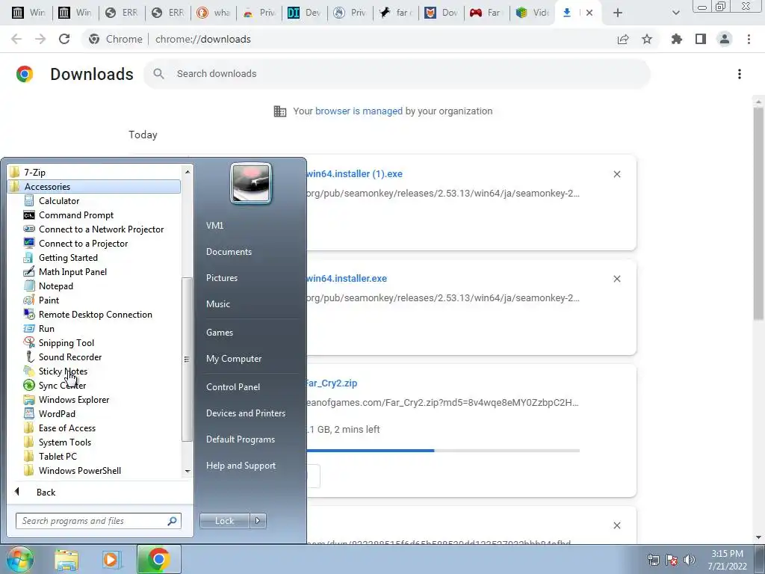The image size is (765, 574).
Task: Open Calculator from Accessories
Action: pos(58,200)
